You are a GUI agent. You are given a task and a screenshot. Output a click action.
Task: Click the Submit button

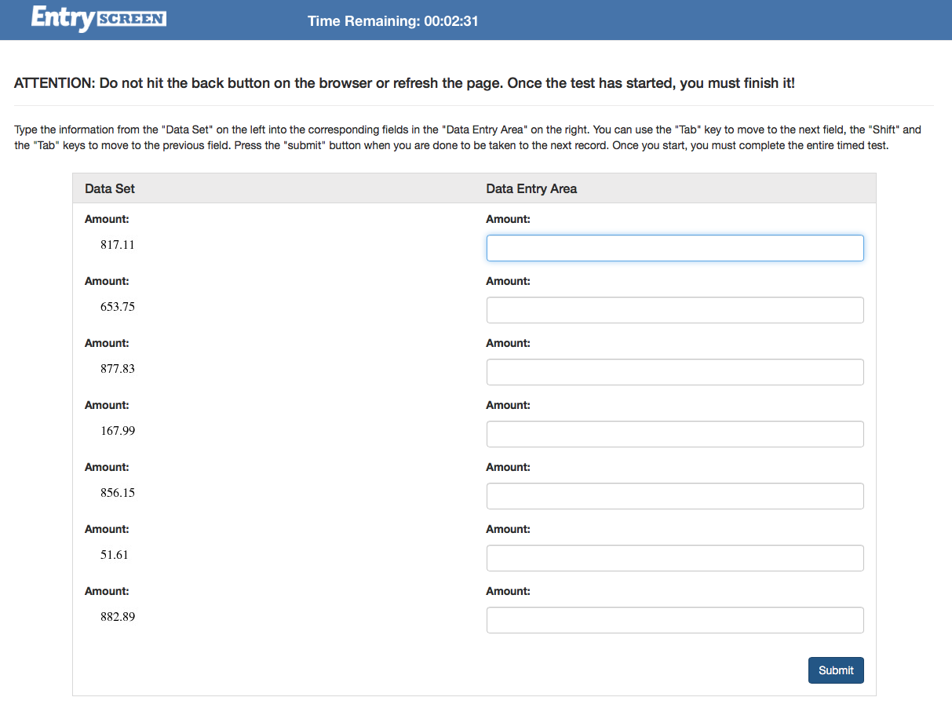pyautogui.click(x=835, y=670)
